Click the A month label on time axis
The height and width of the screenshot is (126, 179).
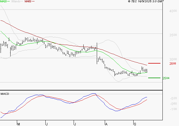106,124
